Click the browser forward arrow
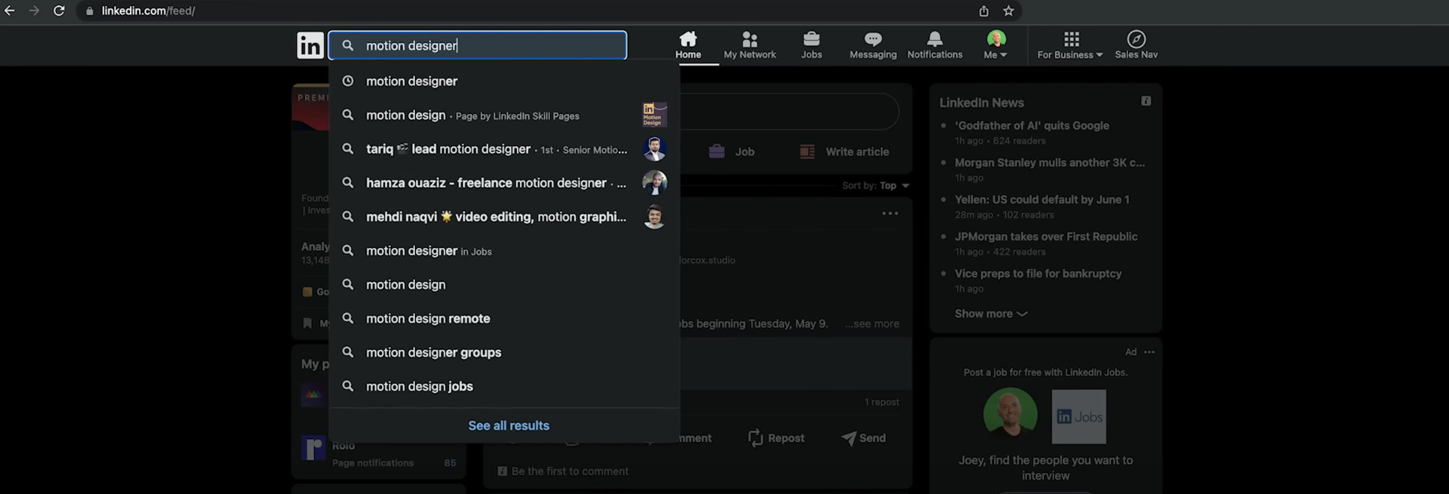 point(34,11)
